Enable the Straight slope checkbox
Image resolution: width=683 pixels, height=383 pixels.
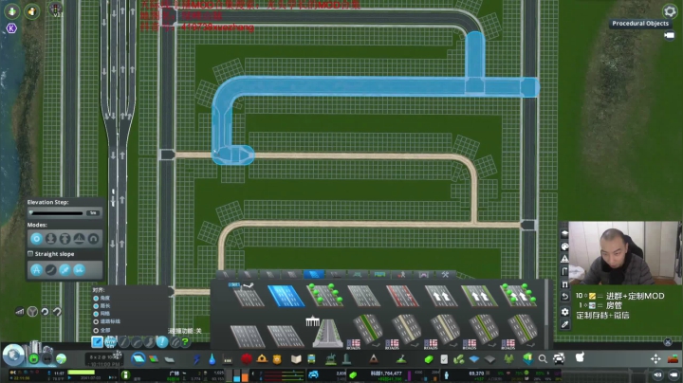(30, 254)
